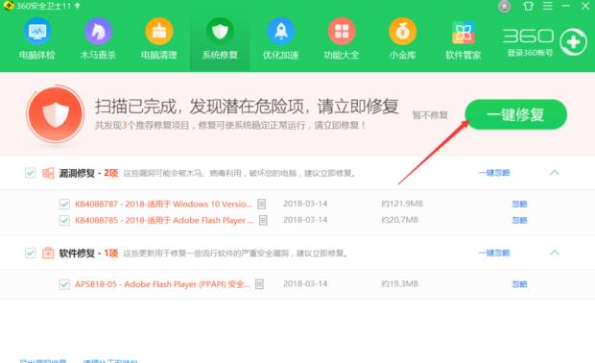The height and width of the screenshot is (363, 595).
Task: Open 功能大全 features grid icon
Action: (342, 32)
